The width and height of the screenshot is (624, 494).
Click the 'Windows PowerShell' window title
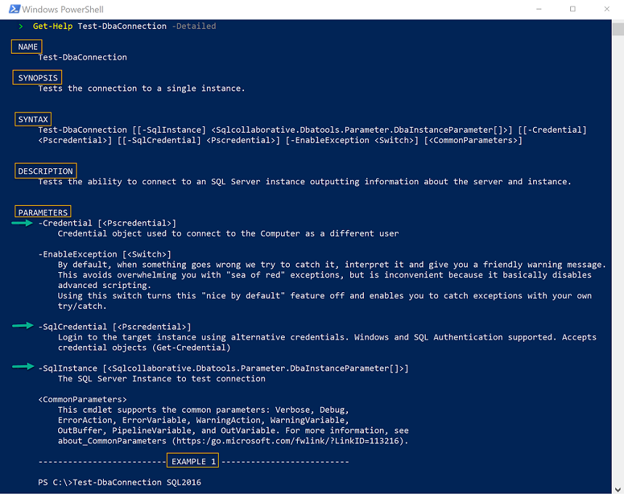[x=62, y=9]
